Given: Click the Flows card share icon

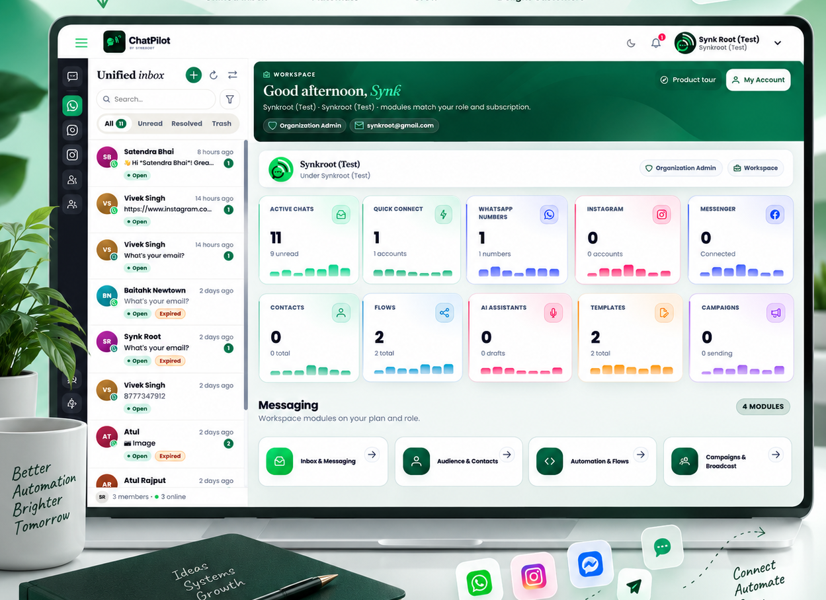Looking at the screenshot, I should pyautogui.click(x=444, y=313).
